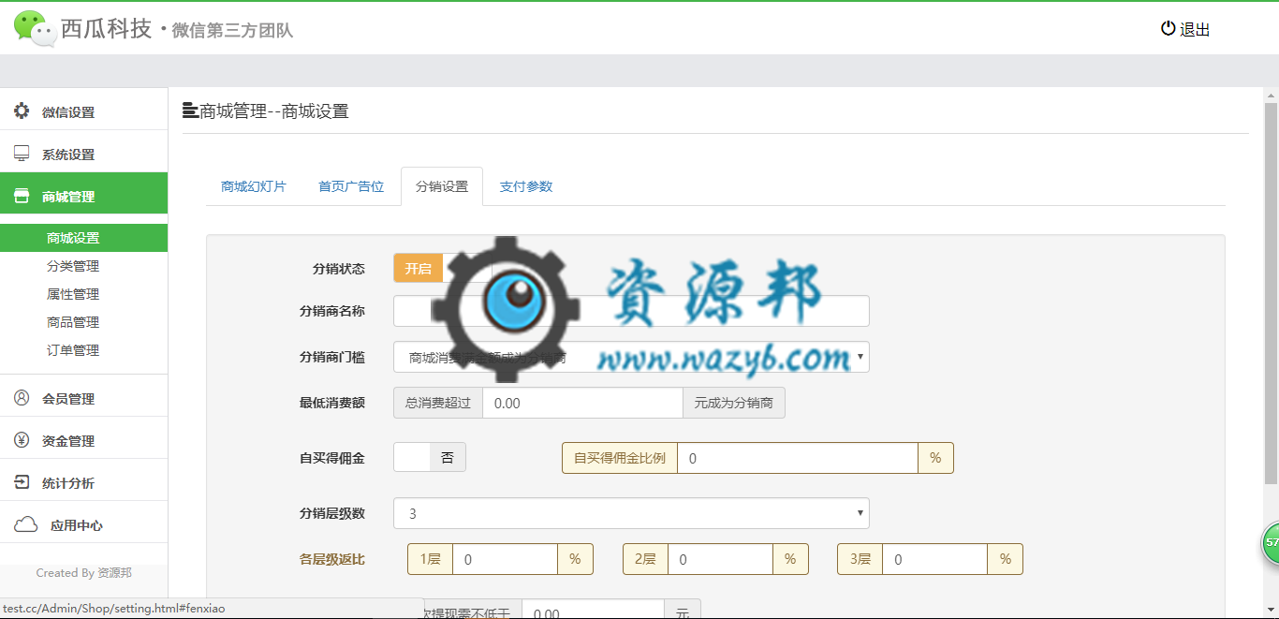The width and height of the screenshot is (1279, 619).
Task: Click the minimum withdrawal amount input field
Action: (x=593, y=611)
